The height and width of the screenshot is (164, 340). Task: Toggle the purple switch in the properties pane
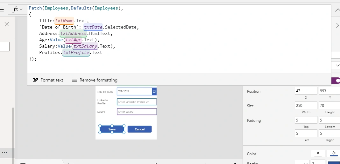[x=336, y=81]
